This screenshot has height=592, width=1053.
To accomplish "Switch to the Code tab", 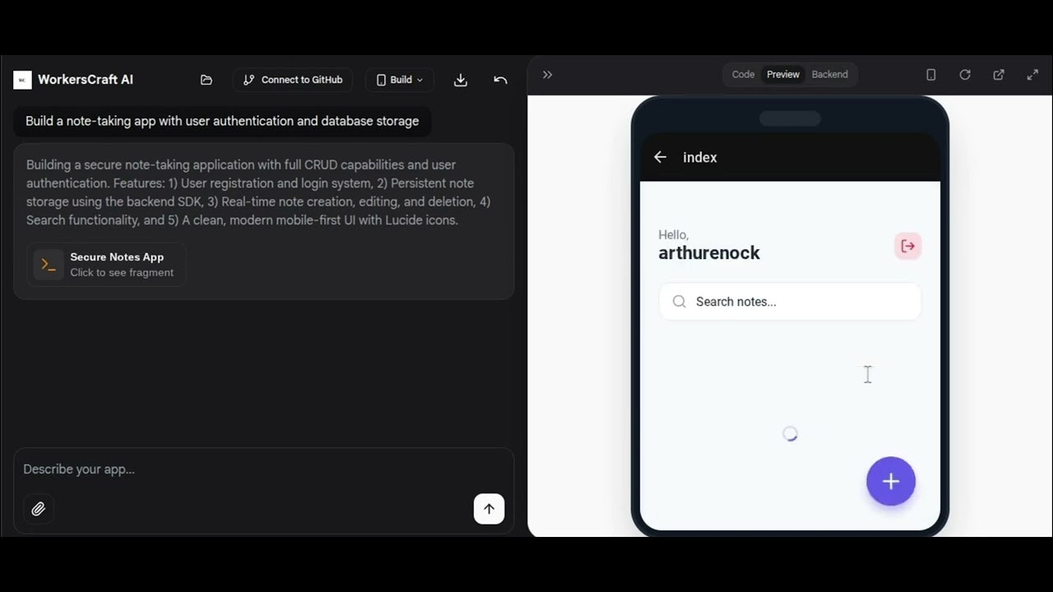I will [743, 74].
